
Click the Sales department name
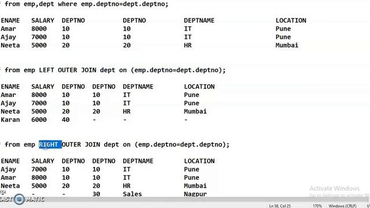point(132,194)
